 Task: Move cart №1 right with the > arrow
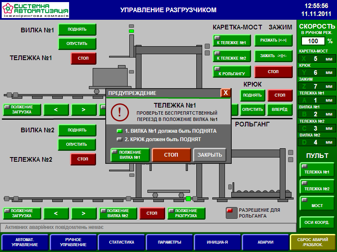point(83,110)
